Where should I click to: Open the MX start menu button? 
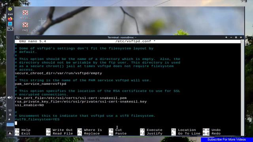tap(10, 133)
